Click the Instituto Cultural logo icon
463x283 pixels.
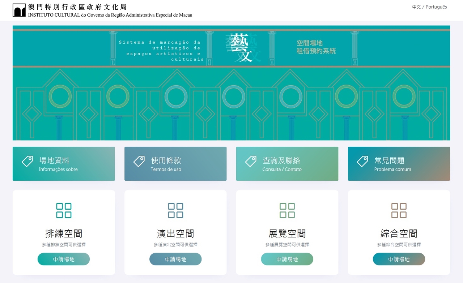pyautogui.click(x=19, y=10)
